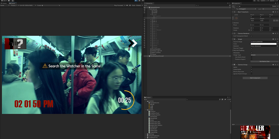Click the double-arrow skip icon in game view
Screen dimensions: 279x139
133,43
